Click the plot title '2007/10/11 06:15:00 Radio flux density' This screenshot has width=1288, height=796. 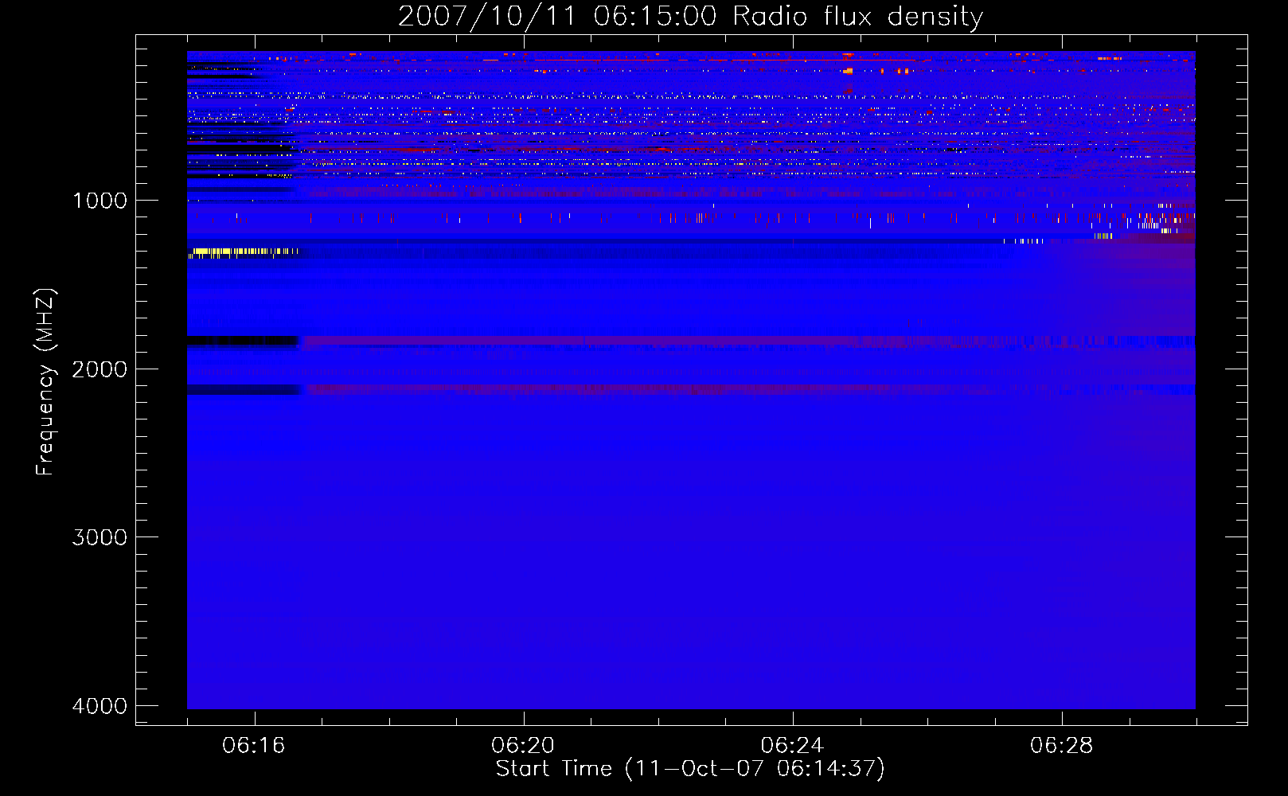[x=690, y=16]
